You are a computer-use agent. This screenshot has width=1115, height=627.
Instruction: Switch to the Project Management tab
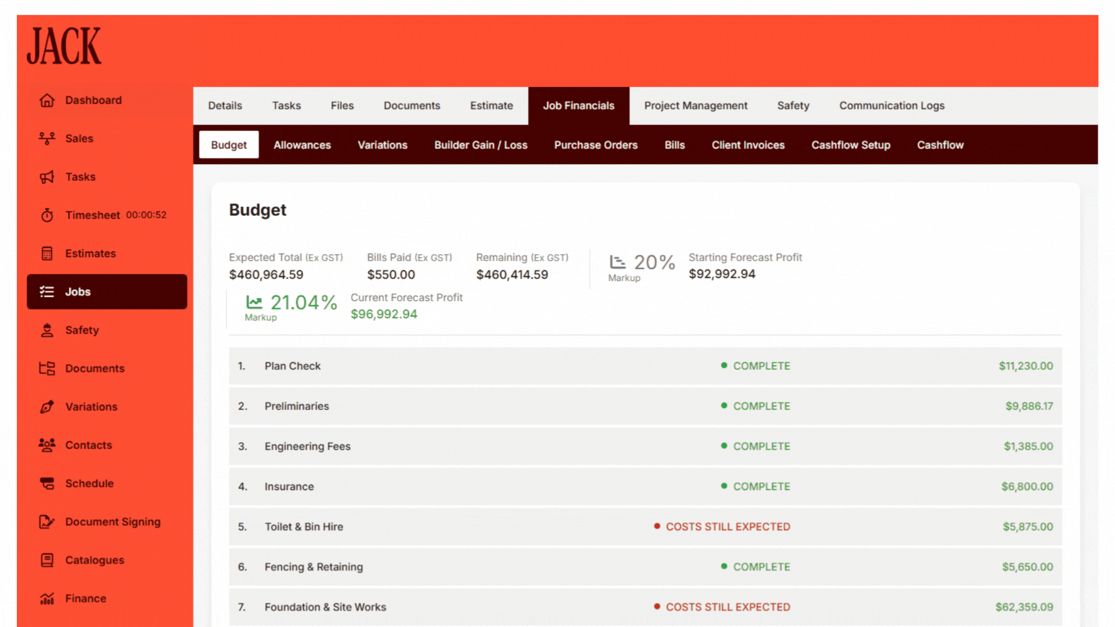click(x=695, y=106)
